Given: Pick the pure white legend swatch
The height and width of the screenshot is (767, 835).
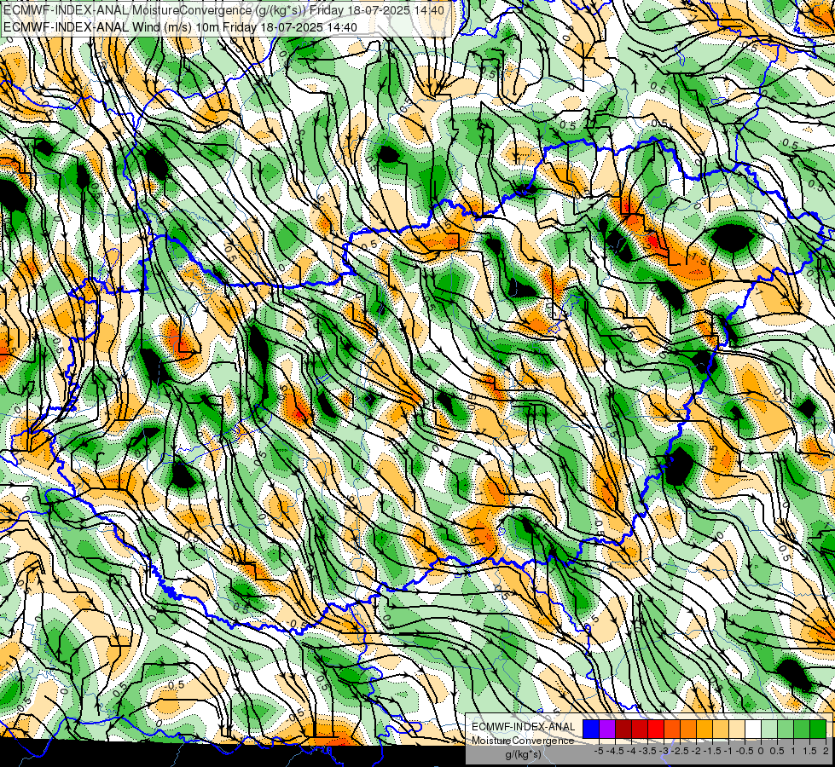Looking at the screenshot, I should [753, 730].
